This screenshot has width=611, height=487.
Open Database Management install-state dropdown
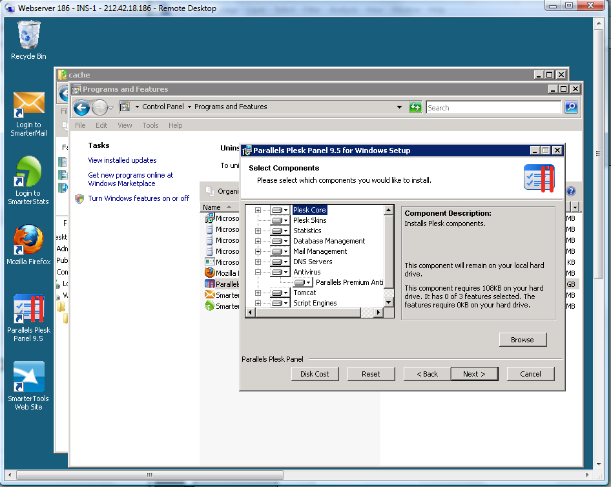coord(280,241)
